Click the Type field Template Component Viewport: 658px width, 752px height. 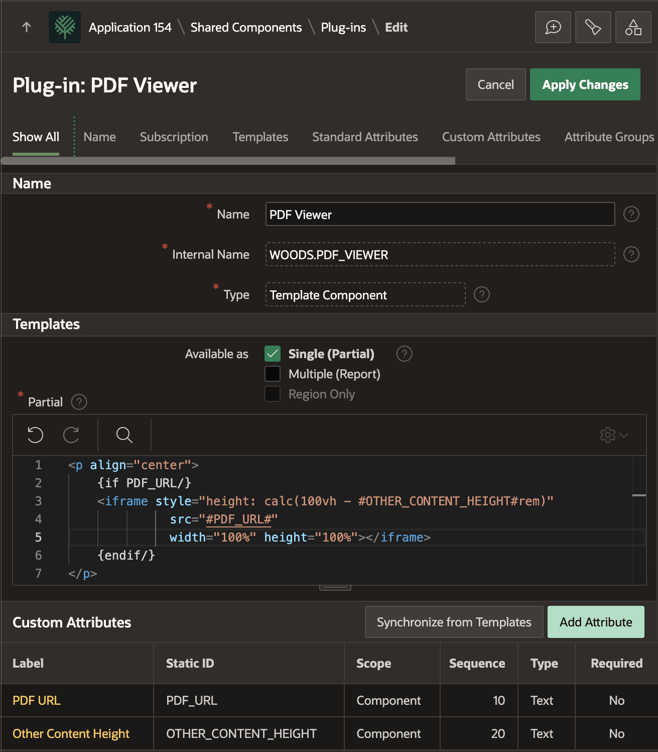(x=365, y=295)
